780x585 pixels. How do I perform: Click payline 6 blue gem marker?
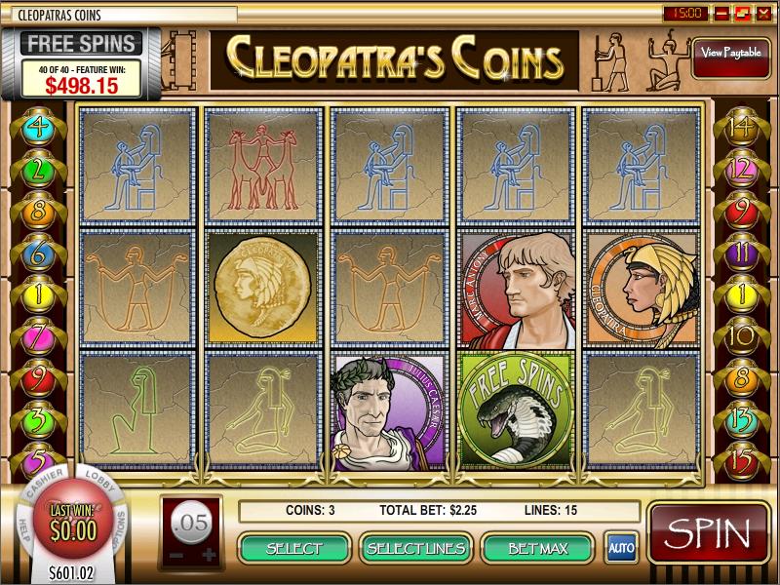click(38, 254)
